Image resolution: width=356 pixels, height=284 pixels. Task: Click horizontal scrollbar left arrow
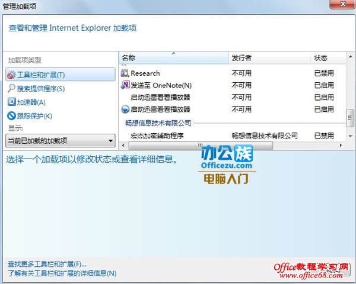(123, 146)
